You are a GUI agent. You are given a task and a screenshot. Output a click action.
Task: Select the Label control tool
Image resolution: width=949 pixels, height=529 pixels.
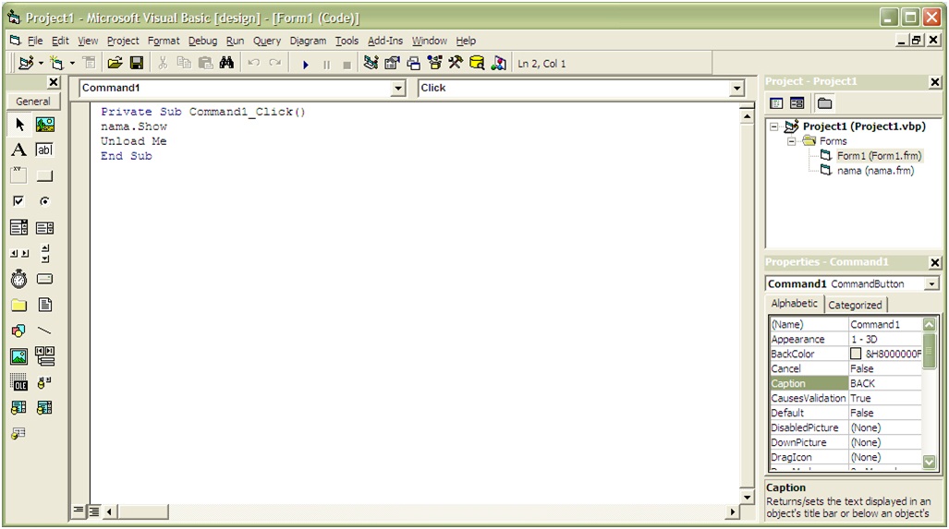[18, 150]
